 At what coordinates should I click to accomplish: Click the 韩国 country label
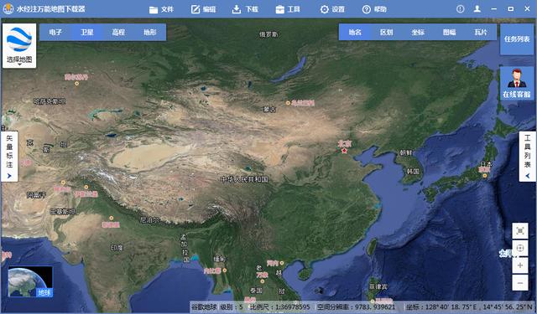[413, 172]
